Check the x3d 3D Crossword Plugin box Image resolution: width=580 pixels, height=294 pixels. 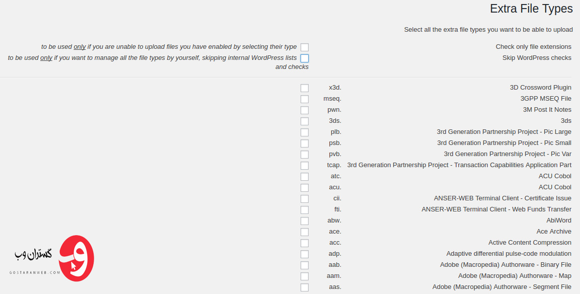(x=305, y=88)
